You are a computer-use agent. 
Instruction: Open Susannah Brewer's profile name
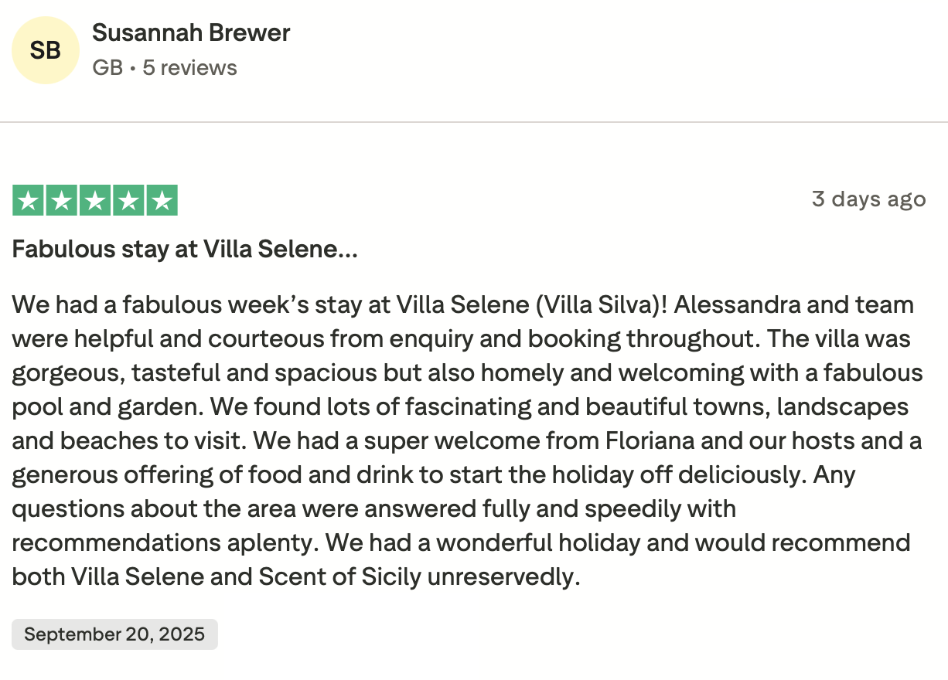pyautogui.click(x=191, y=33)
